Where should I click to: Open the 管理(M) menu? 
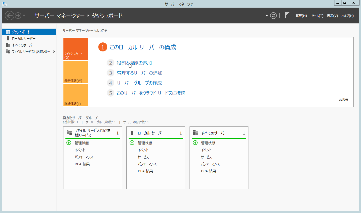click(x=301, y=16)
